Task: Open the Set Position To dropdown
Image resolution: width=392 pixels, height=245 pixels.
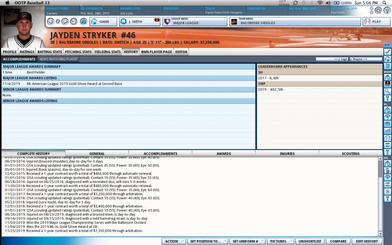Action: click(208, 241)
